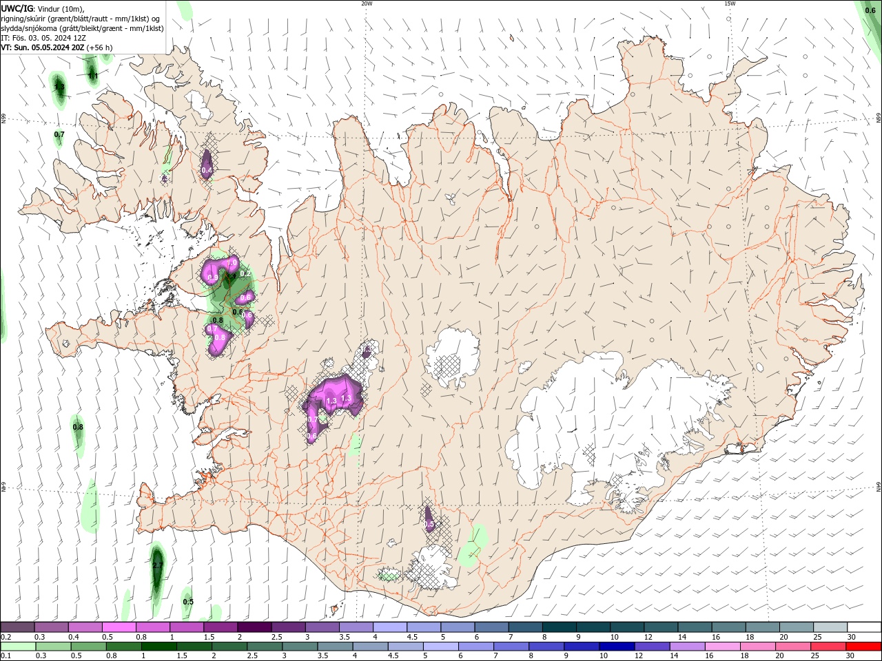Click the '20W' longitude label
Screen dimensions: 882x661
pyautogui.click(x=367, y=3)
